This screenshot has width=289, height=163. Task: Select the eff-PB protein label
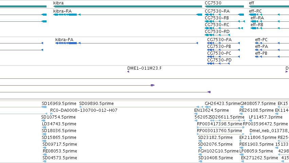point(261,53)
